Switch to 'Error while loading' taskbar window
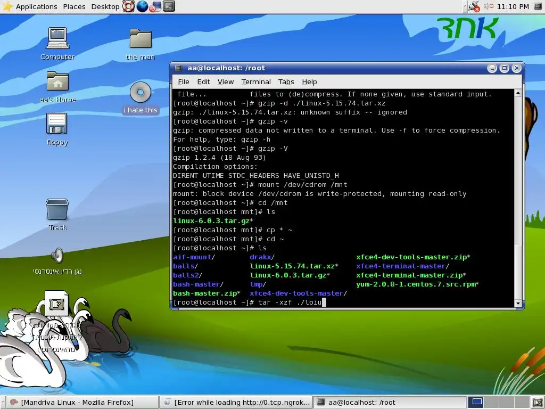545x409 pixels. click(237, 403)
